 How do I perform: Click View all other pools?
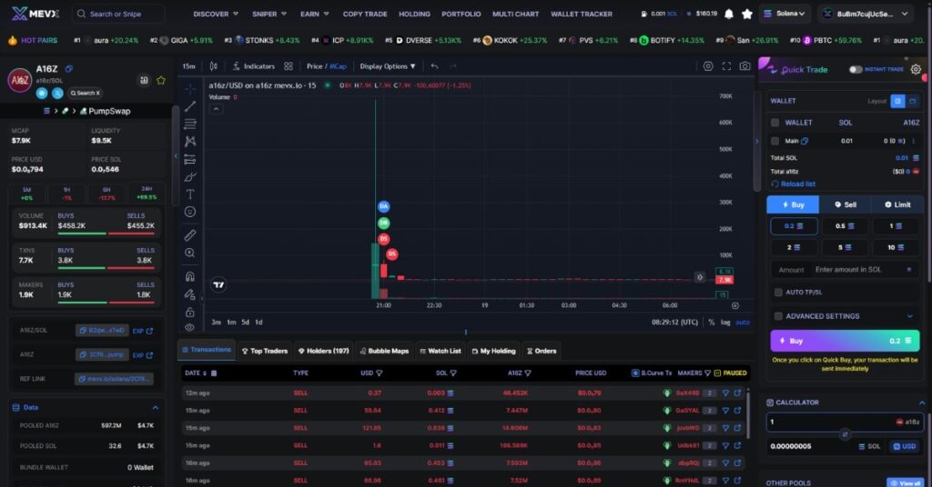pyautogui.click(x=906, y=483)
